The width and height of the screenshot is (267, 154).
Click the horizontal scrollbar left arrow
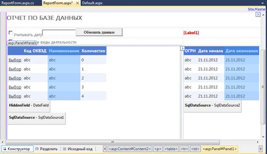3,142
